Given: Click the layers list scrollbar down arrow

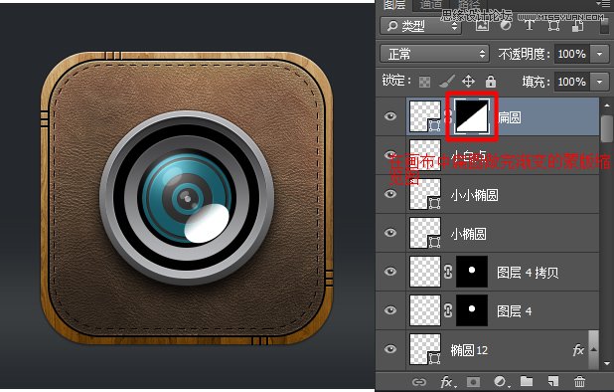Looking at the screenshot, I should [606, 363].
